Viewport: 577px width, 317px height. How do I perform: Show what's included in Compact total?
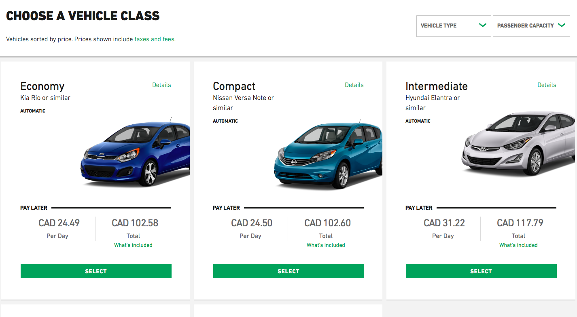[326, 245]
